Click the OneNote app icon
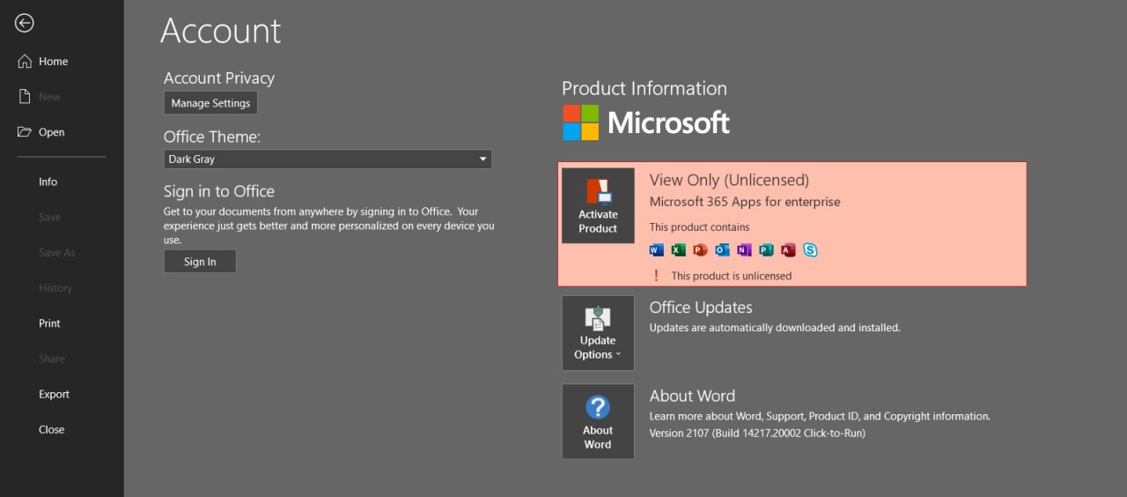Screen dimensions: 1127x497 [x=744, y=250]
